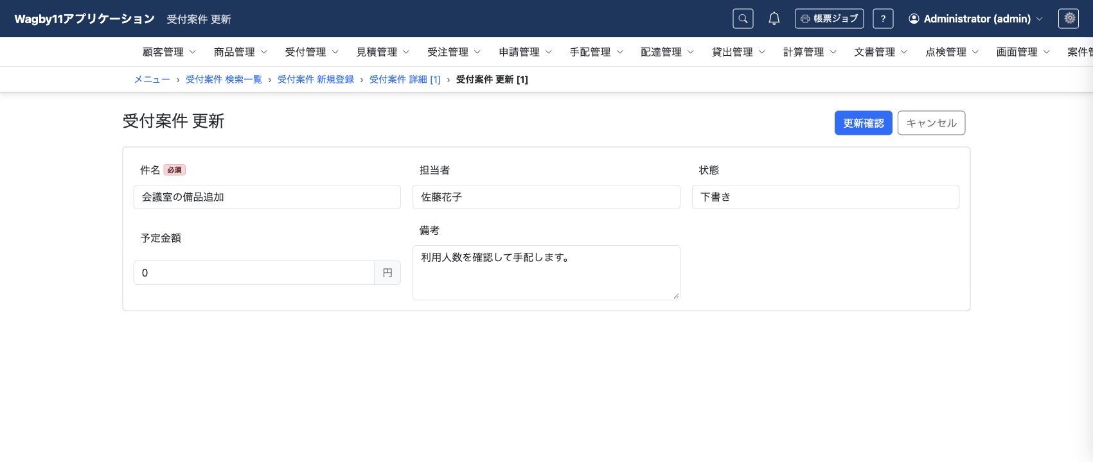
Task: Go to 受付案件 検索一覧 breadcrumb
Action: 224,80
